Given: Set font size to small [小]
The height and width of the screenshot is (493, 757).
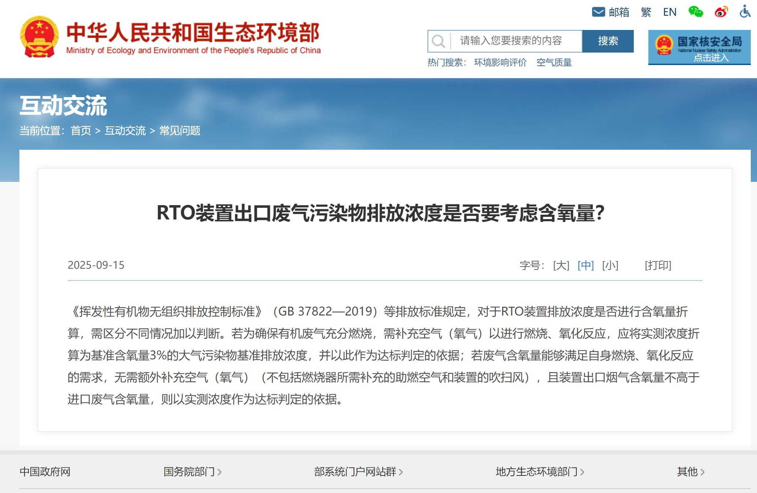Looking at the screenshot, I should tap(610, 265).
